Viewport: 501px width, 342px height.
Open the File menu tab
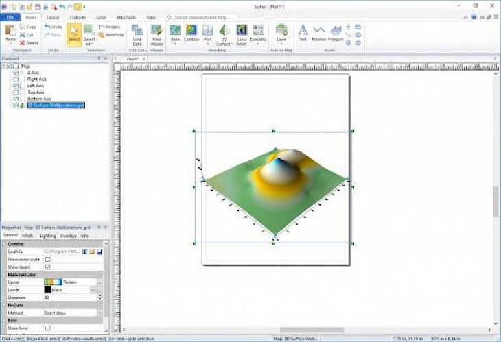point(10,17)
